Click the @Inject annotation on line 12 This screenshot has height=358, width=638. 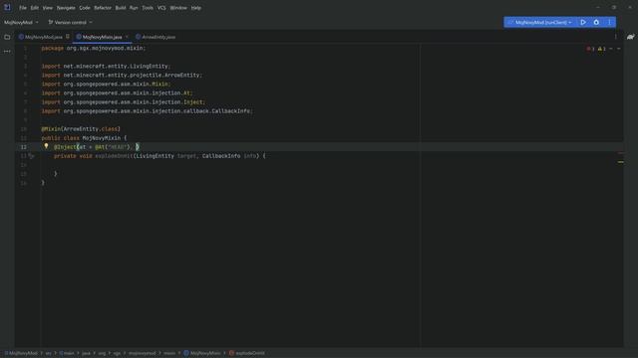tap(65, 147)
